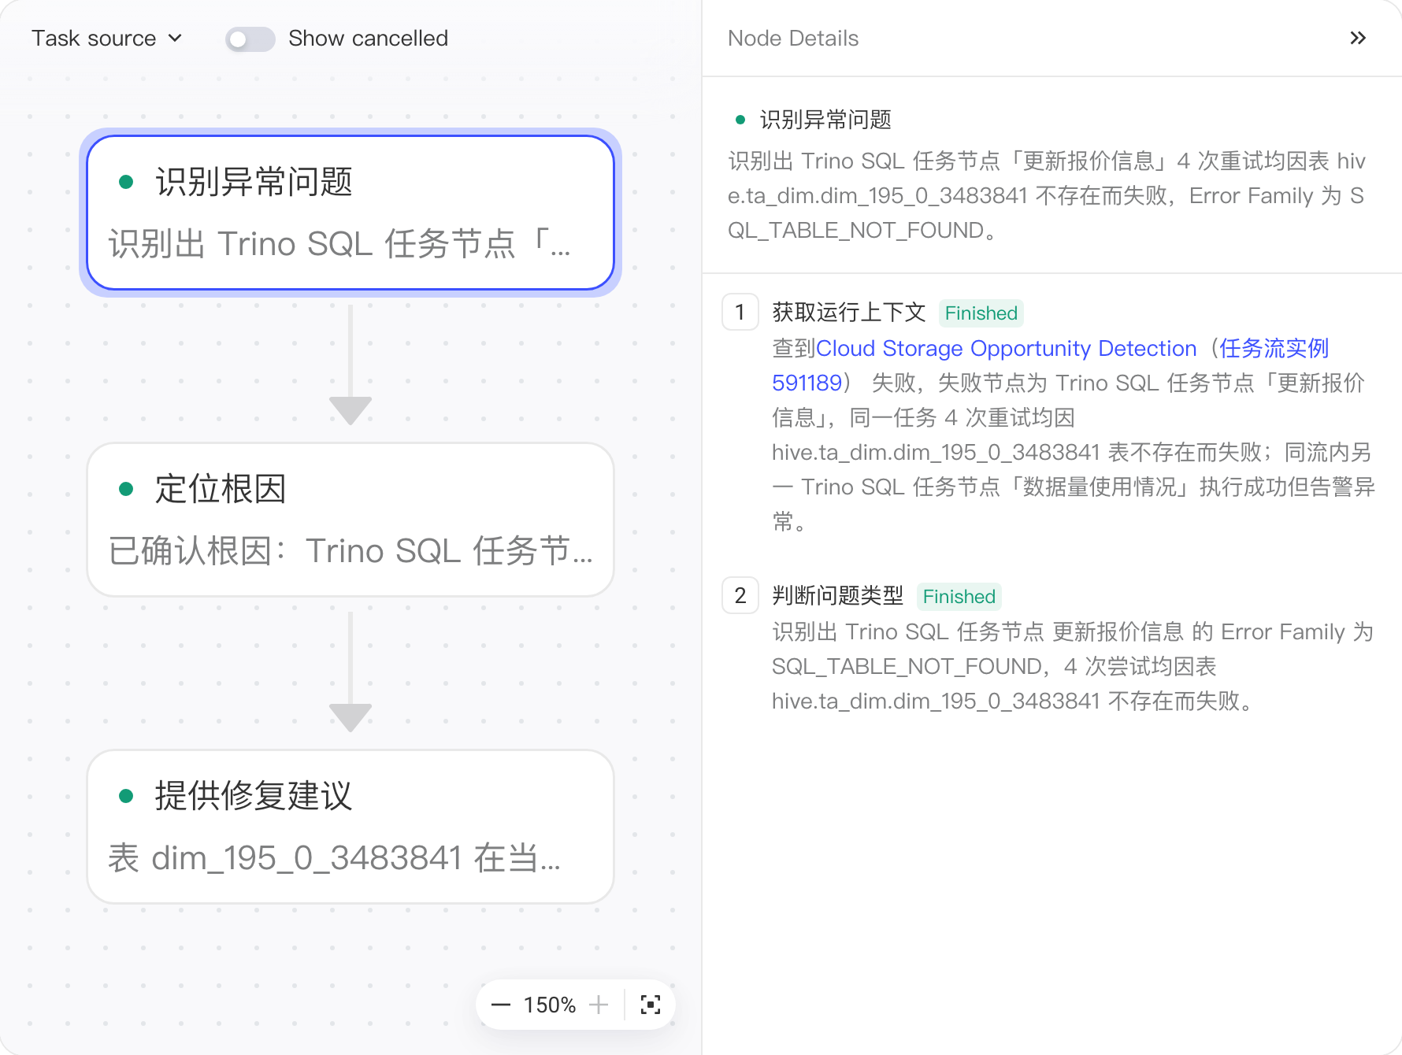Screen dimensions: 1402x1055
Task: Select the 提供修复建议 node card
Action: pos(350,827)
